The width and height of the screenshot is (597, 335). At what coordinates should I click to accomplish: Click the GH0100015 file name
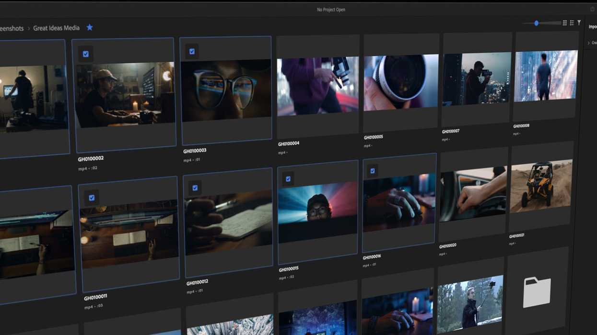coord(289,269)
